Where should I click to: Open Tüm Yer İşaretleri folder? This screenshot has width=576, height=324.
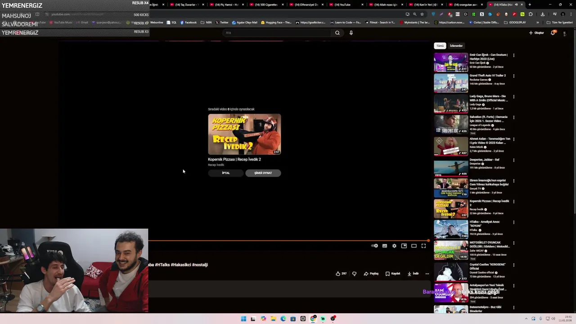tap(560, 22)
